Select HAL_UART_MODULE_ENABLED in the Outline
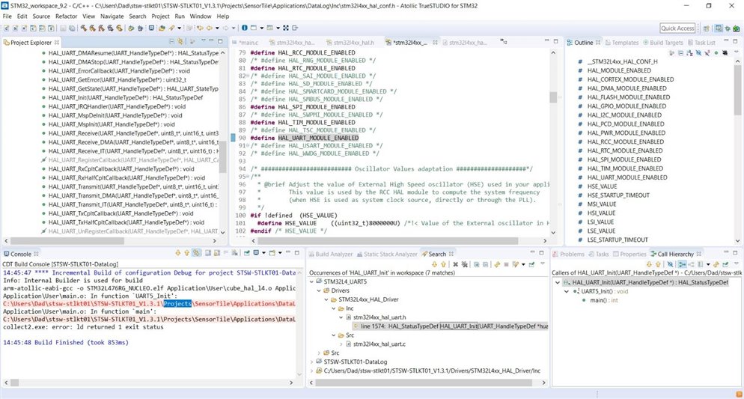The width and height of the screenshot is (744, 399). tap(627, 177)
